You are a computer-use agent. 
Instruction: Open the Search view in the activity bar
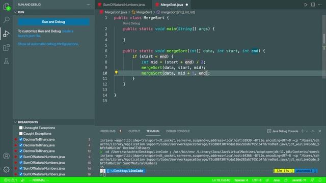[7, 20]
